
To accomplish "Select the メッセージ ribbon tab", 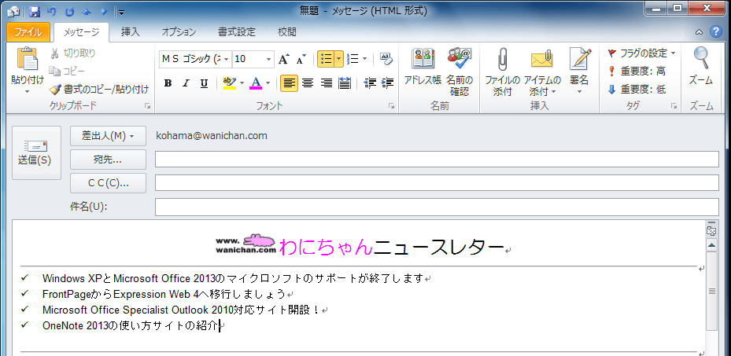I will click(81, 32).
